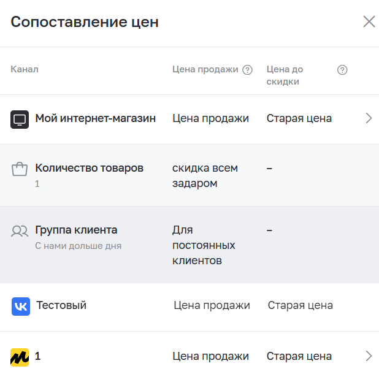
Task: Open help icon next to Цена продажи header
Action: [x=247, y=70]
